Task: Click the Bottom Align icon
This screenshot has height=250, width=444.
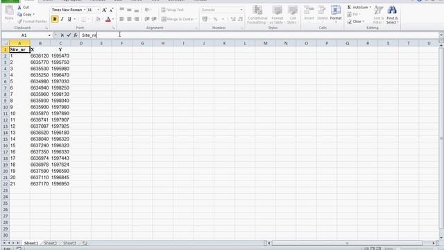Action: tap(137, 10)
